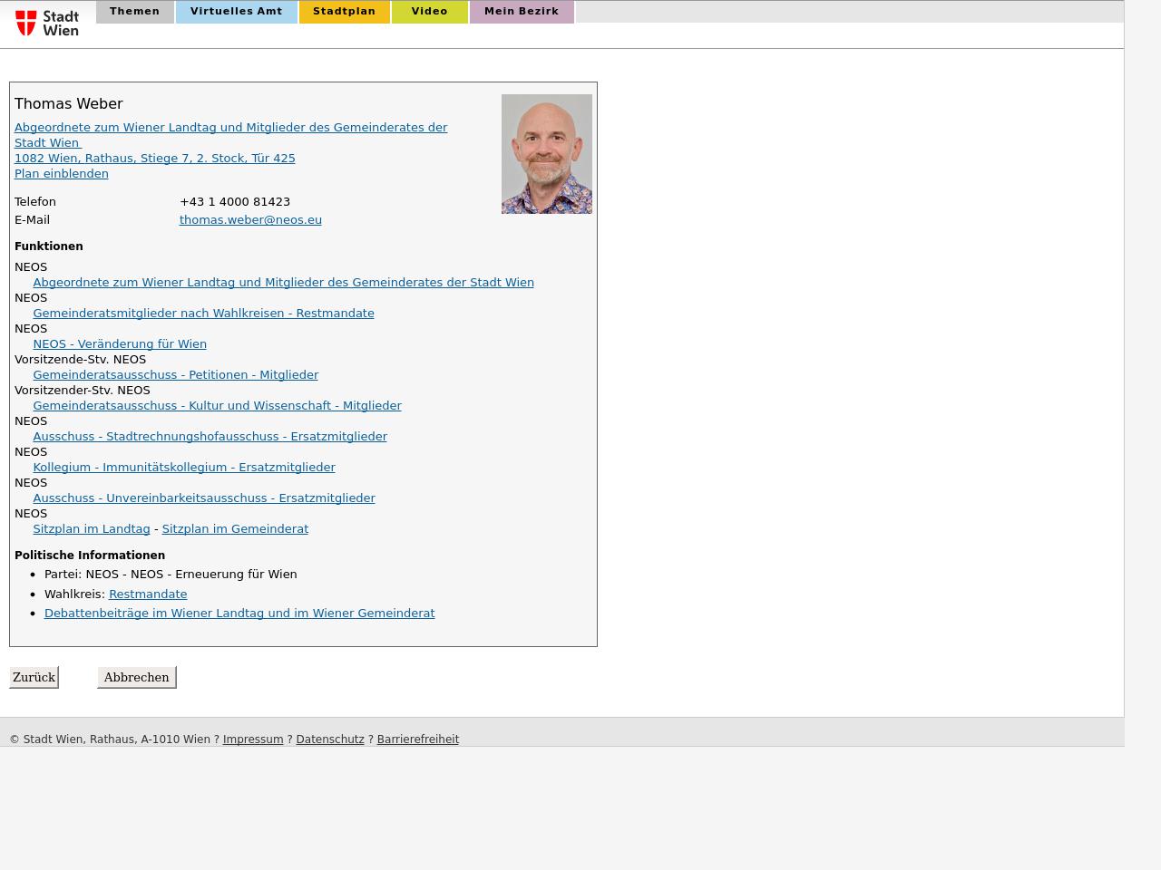Click the E-Mail label
Image resolution: width=1161 pixels, height=870 pixels.
point(32,219)
